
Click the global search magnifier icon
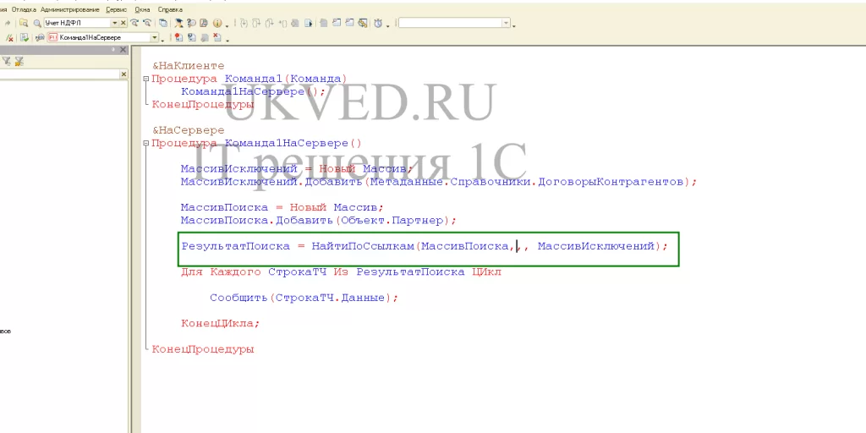[37, 24]
